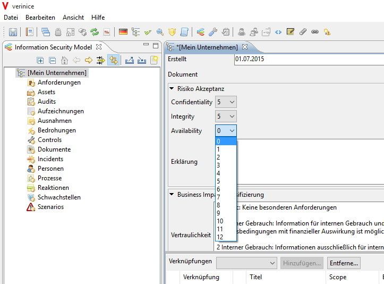Click the Save floppy disk icon
Screen dimensions: 384x284
click(x=13, y=32)
